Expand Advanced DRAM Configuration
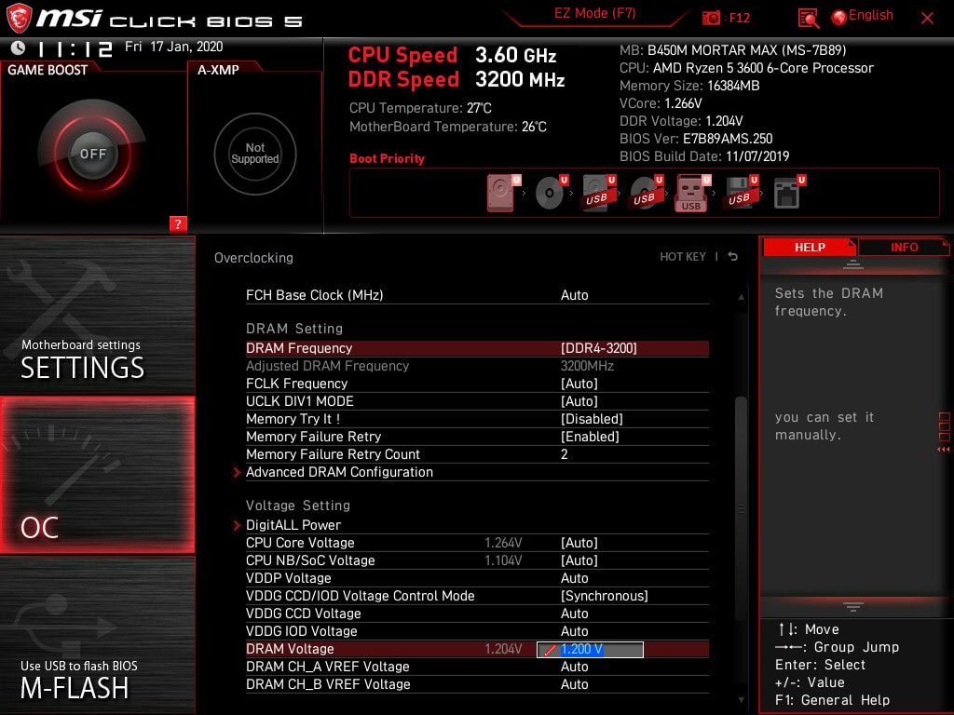The height and width of the screenshot is (715, 954). tap(339, 472)
